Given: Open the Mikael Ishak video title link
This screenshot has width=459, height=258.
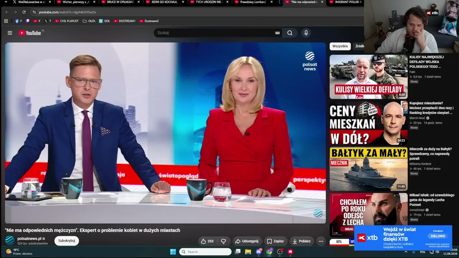Looking at the screenshot, I should (x=432, y=200).
